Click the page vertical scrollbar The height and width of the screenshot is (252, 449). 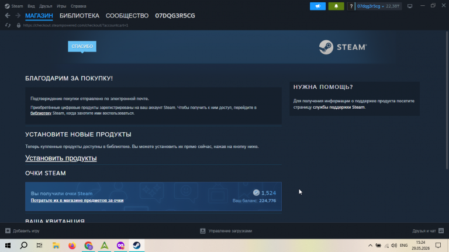447,100
